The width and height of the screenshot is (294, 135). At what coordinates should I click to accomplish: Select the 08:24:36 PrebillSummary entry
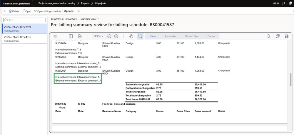24,38
